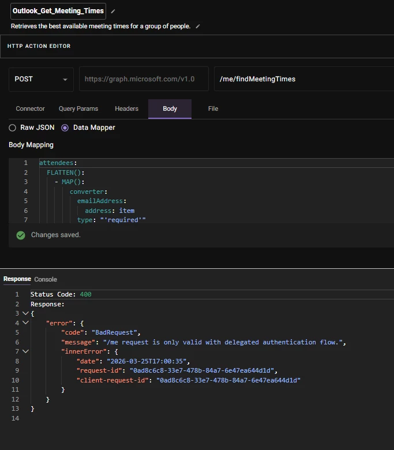
Task: Edit the description with pencil icon
Action: [197, 27]
